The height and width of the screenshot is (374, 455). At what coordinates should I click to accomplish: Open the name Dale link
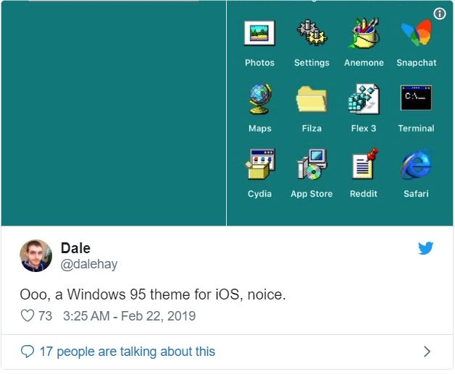point(75,248)
